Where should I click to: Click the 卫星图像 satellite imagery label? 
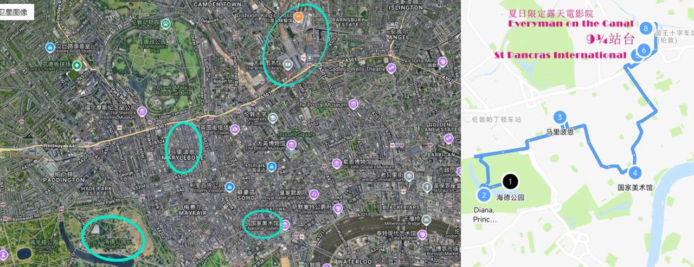[x=16, y=11]
